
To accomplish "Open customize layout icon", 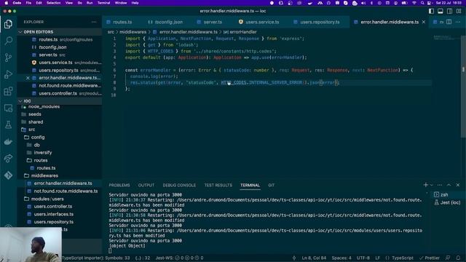I will pyautogui.click(x=459, y=11).
